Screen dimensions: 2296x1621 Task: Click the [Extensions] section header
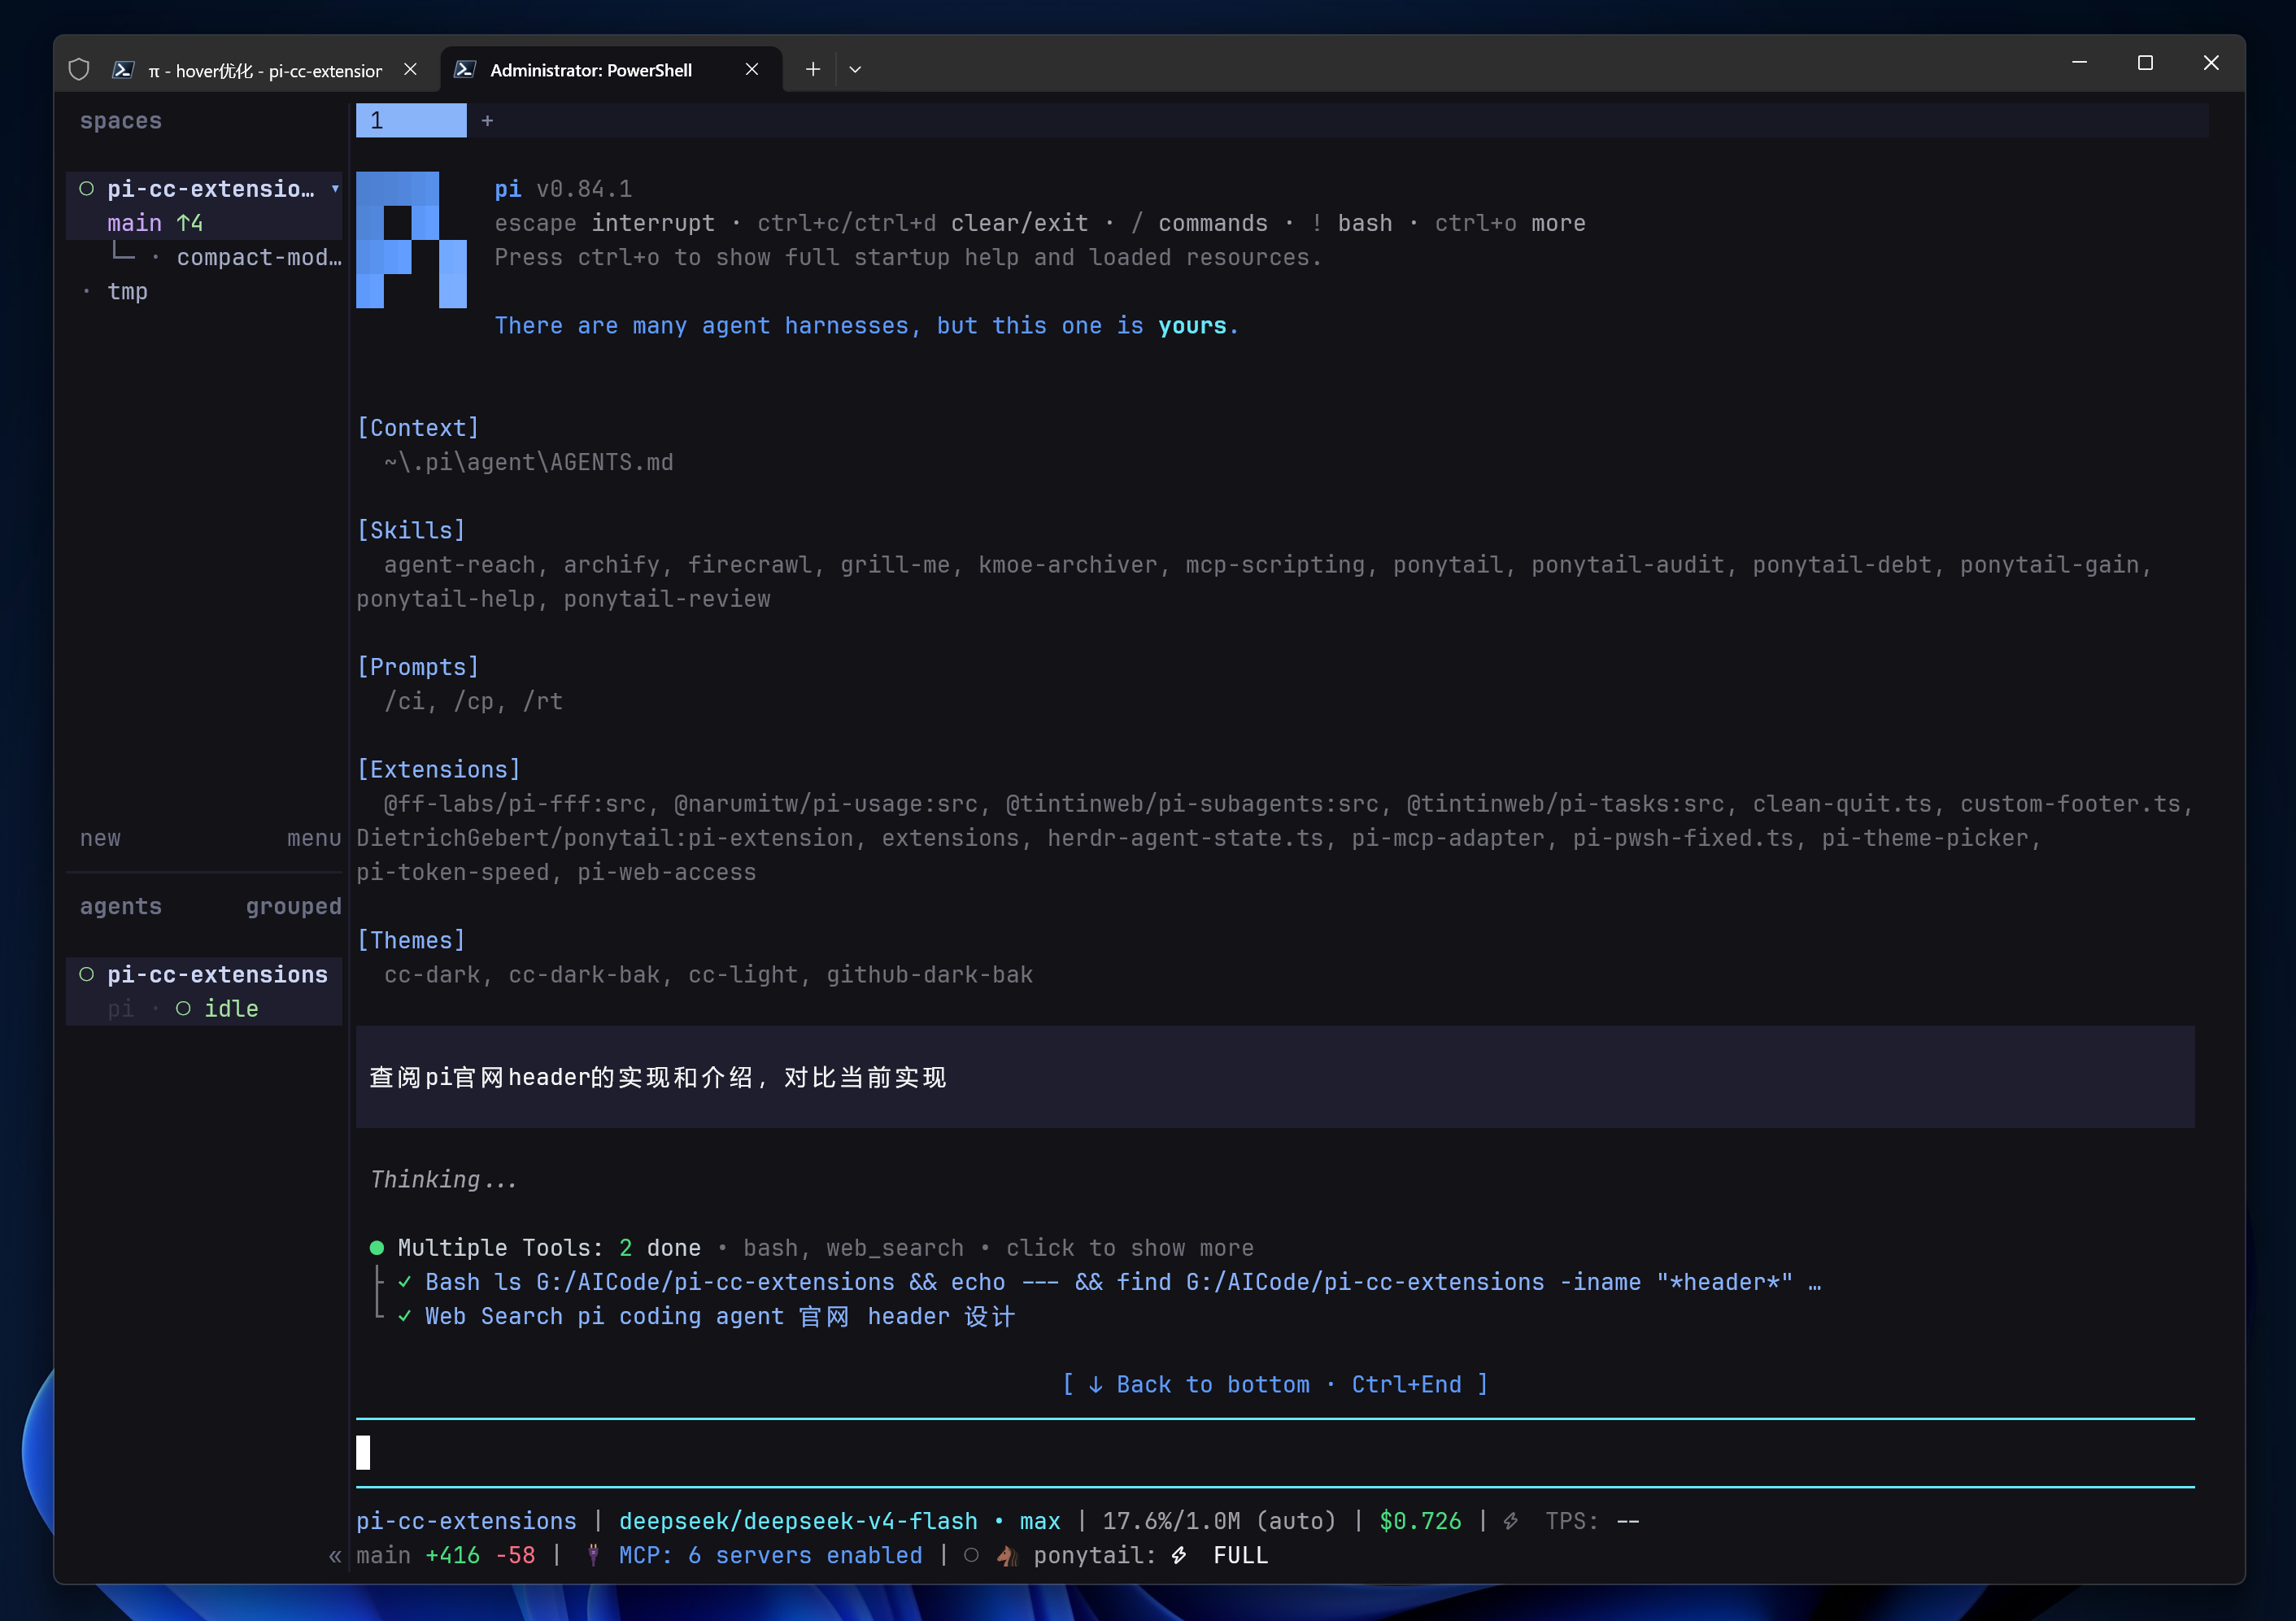439,769
